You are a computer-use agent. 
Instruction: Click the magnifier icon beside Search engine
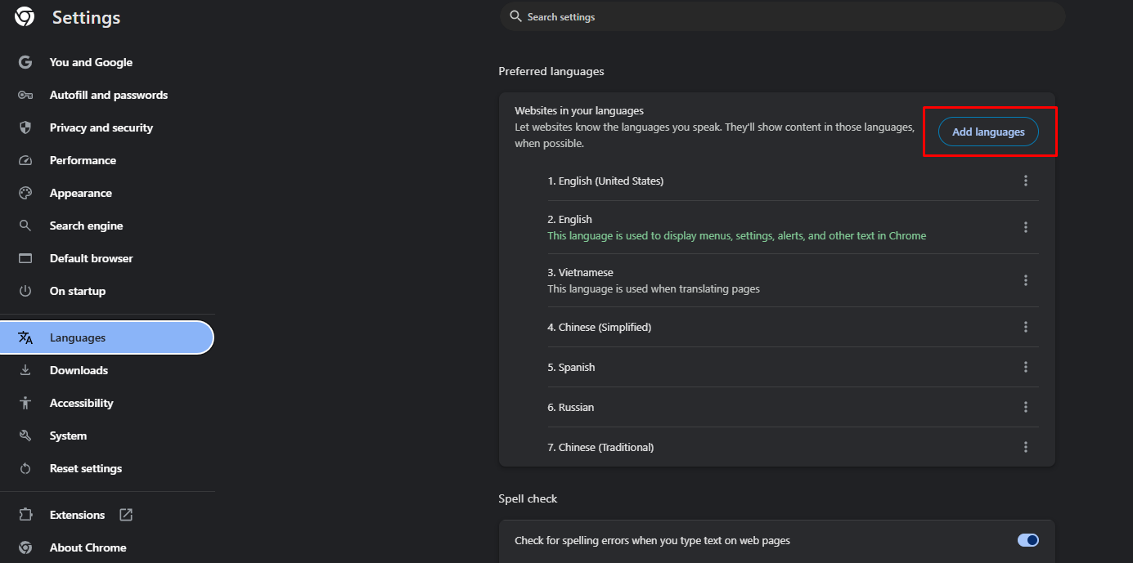[x=25, y=226]
